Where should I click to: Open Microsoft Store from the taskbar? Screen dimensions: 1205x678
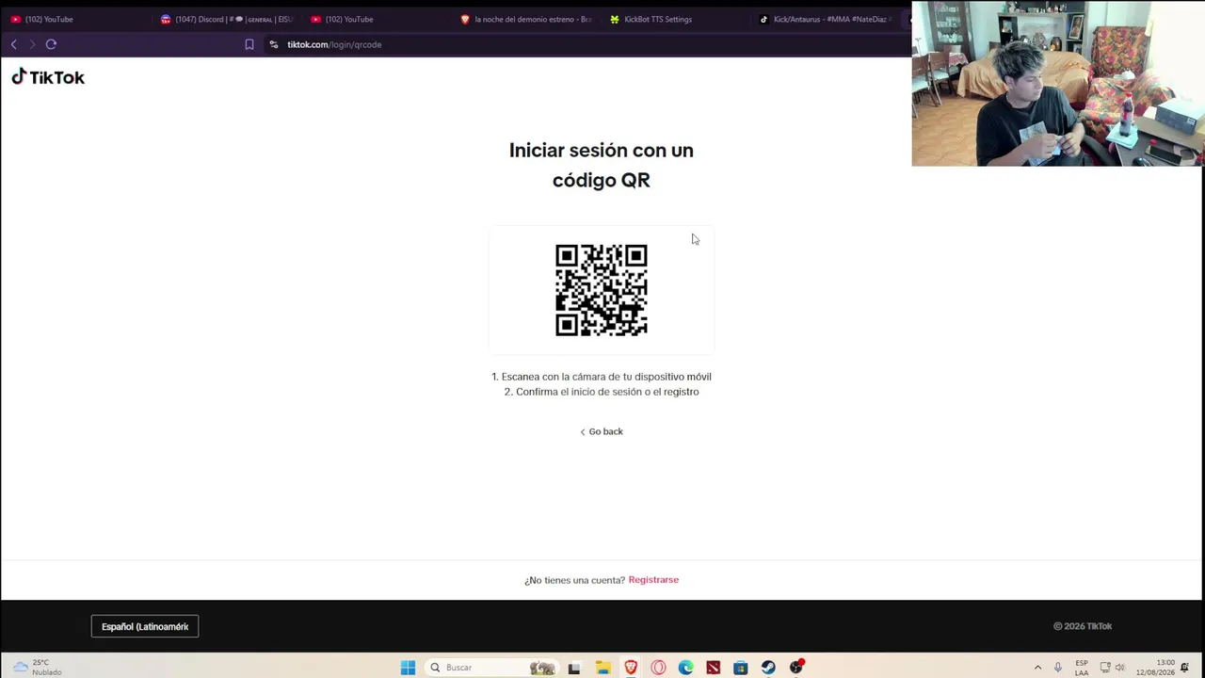pyautogui.click(x=741, y=668)
